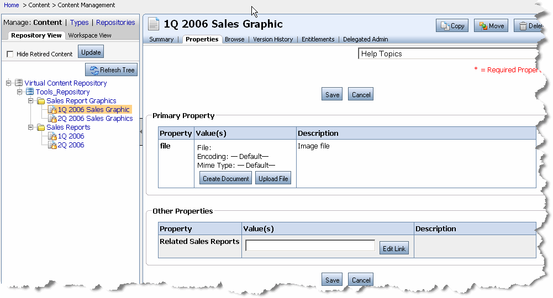Viewport: 553px width, 298px height.
Task: Collapse the Sales Reports folder node
Action: pyautogui.click(x=31, y=127)
